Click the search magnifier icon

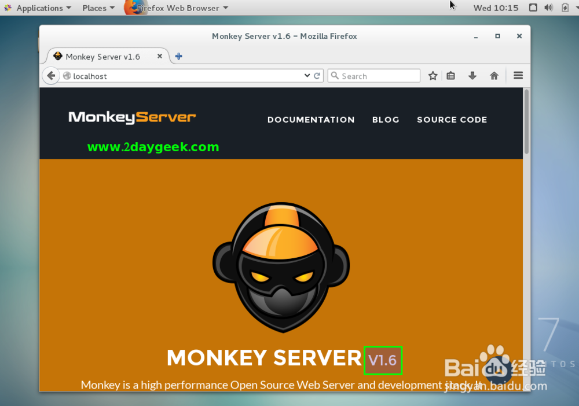[x=335, y=75]
